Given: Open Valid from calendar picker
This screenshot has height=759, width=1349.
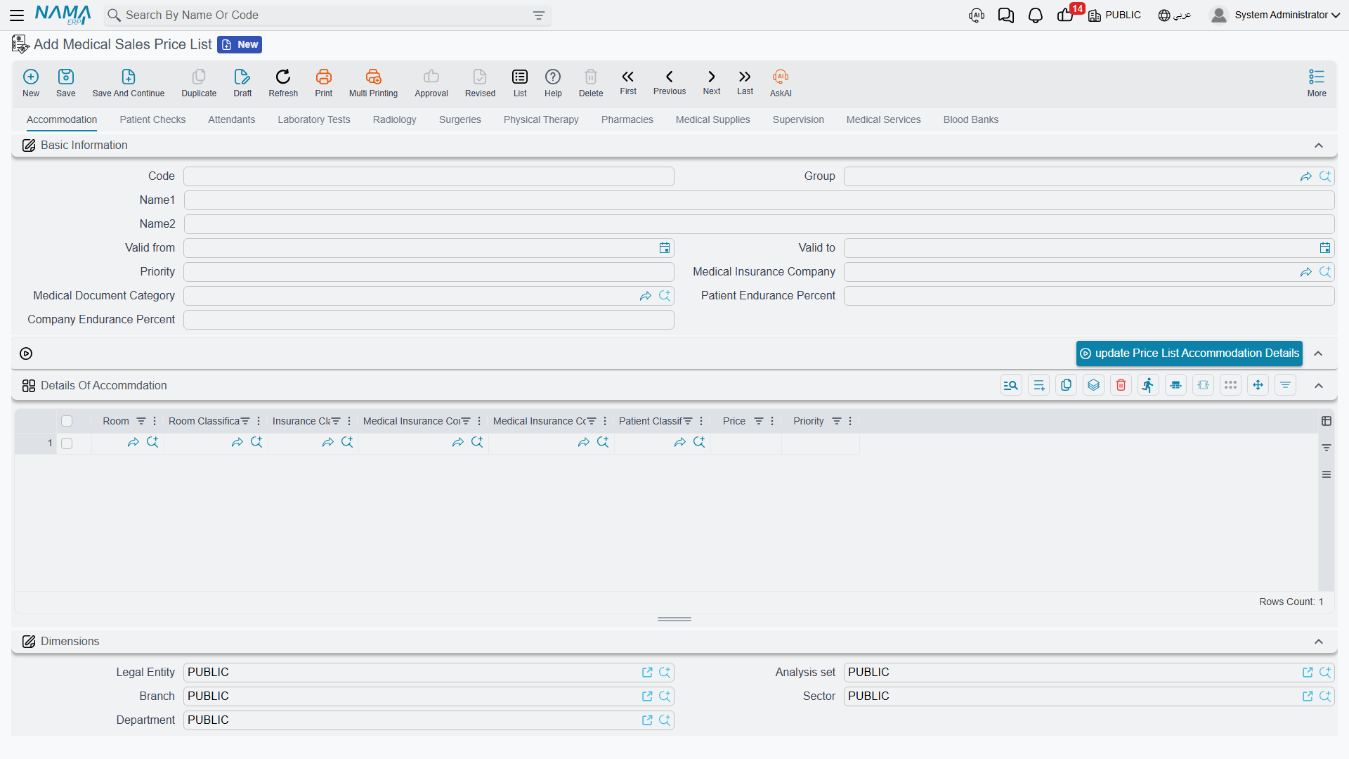Looking at the screenshot, I should [664, 248].
